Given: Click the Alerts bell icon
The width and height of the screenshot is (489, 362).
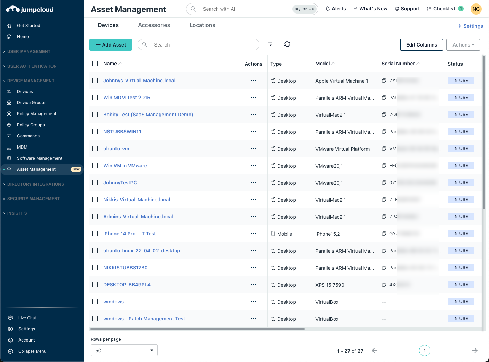Looking at the screenshot, I should [328, 9].
